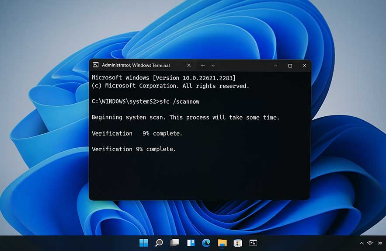Open Microsoft Store from taskbar
The height and width of the screenshot is (251, 386).
coord(237,243)
